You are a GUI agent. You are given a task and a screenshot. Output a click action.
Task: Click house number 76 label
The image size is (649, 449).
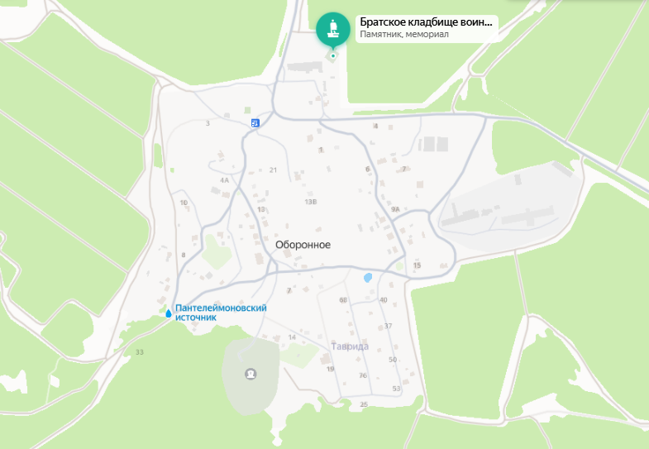point(363,375)
